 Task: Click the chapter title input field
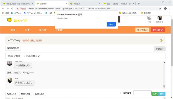pos(85,56)
